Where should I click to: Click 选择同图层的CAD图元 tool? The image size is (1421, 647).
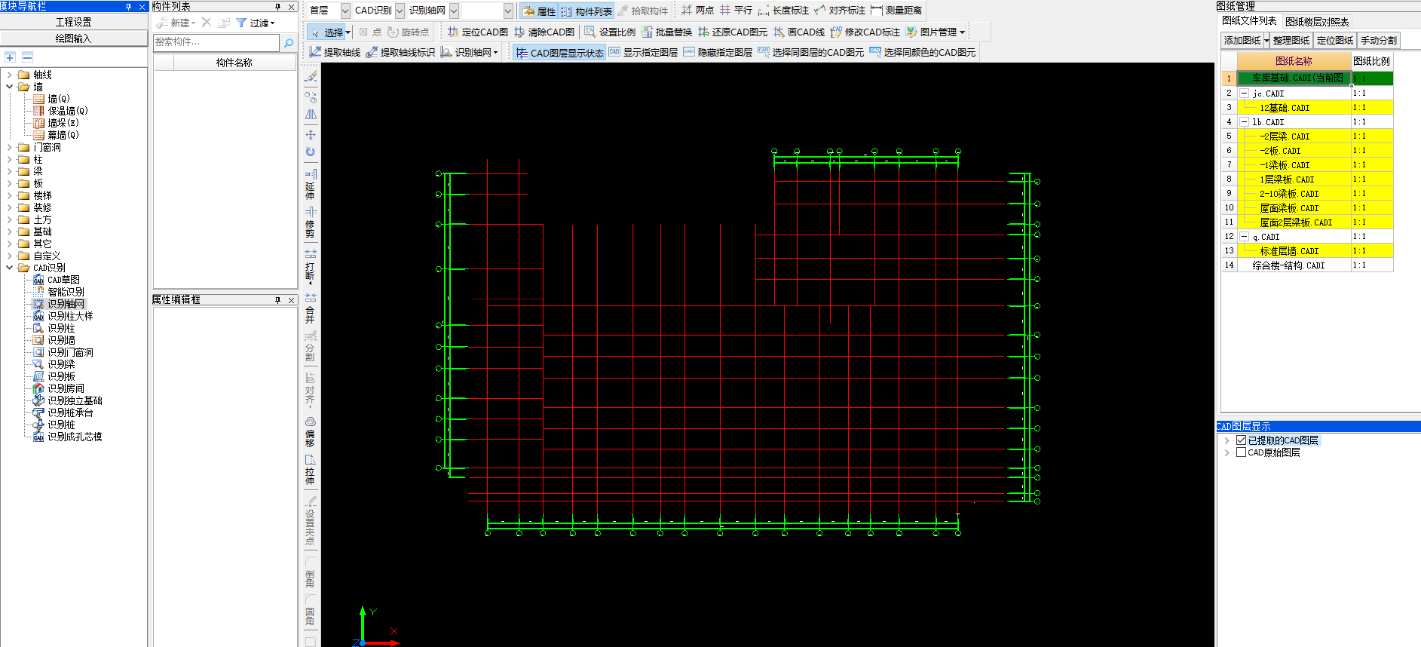coord(811,52)
